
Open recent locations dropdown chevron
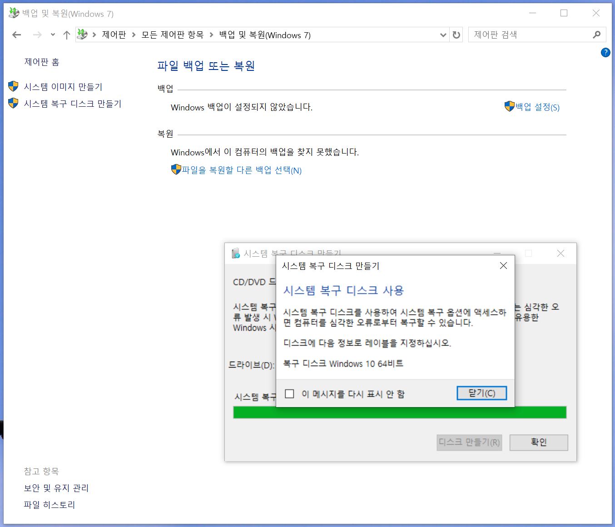click(x=53, y=35)
